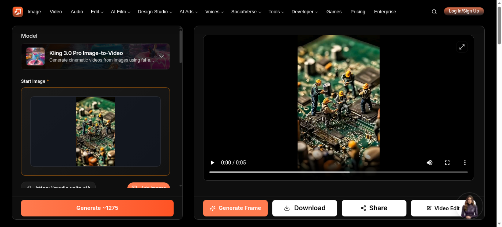
Task: Open the Voices dropdown
Action: coord(214,12)
